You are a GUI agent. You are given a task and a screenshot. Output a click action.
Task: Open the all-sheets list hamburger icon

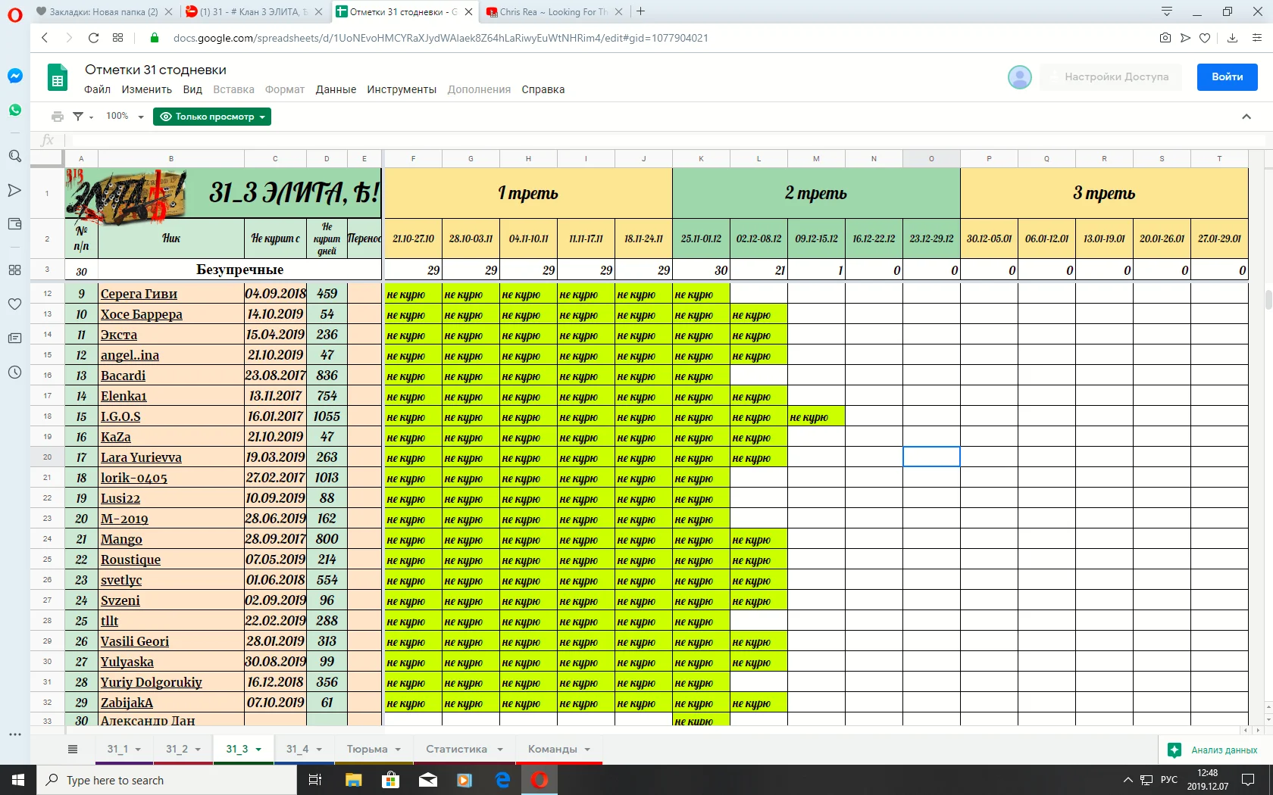click(x=73, y=749)
